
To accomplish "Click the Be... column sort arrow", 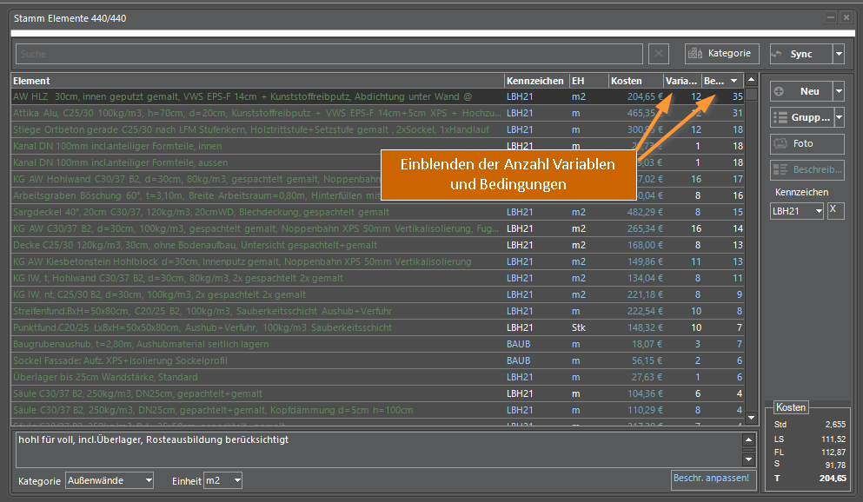I will pos(734,81).
